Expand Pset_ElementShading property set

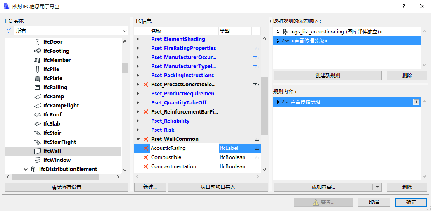click(138, 39)
